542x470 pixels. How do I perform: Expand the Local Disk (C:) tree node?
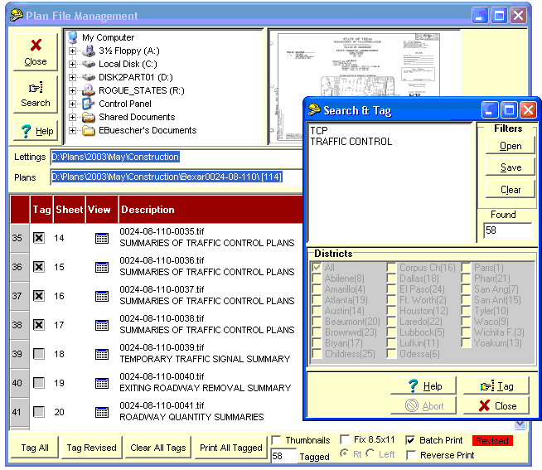pos(73,64)
